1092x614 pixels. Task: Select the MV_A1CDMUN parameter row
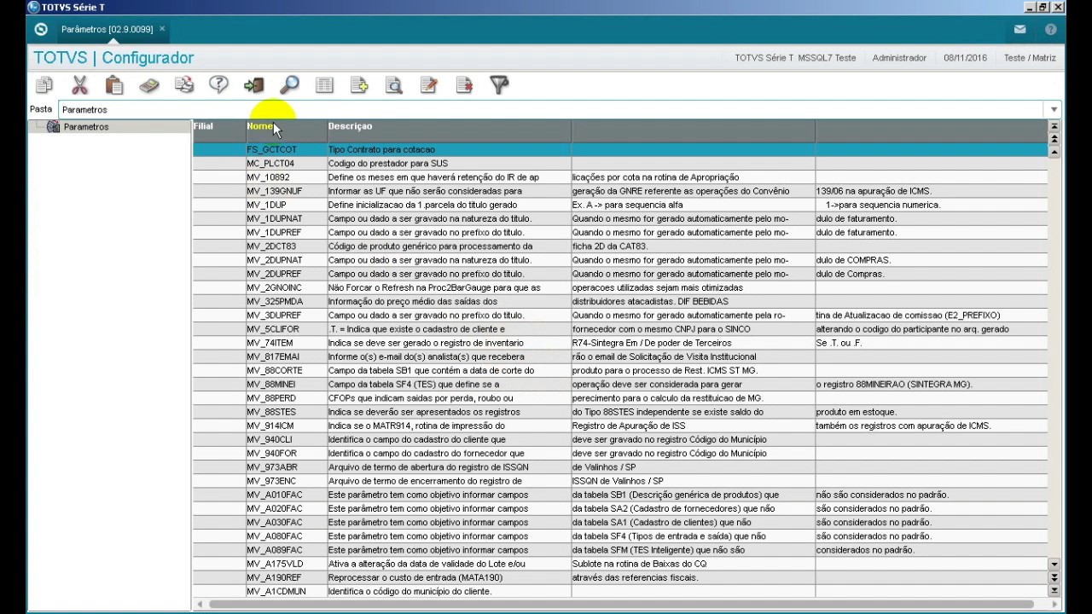coord(620,591)
